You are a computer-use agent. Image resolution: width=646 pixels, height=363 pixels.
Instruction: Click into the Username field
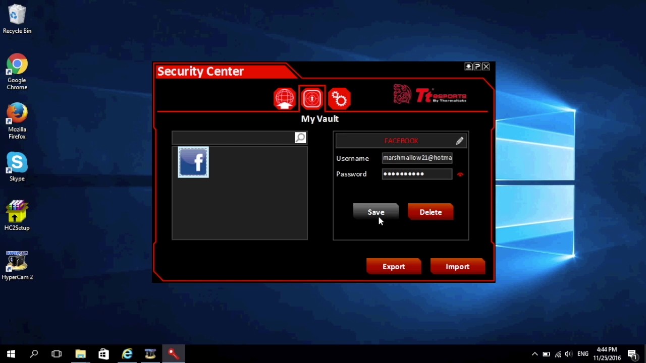(417, 158)
